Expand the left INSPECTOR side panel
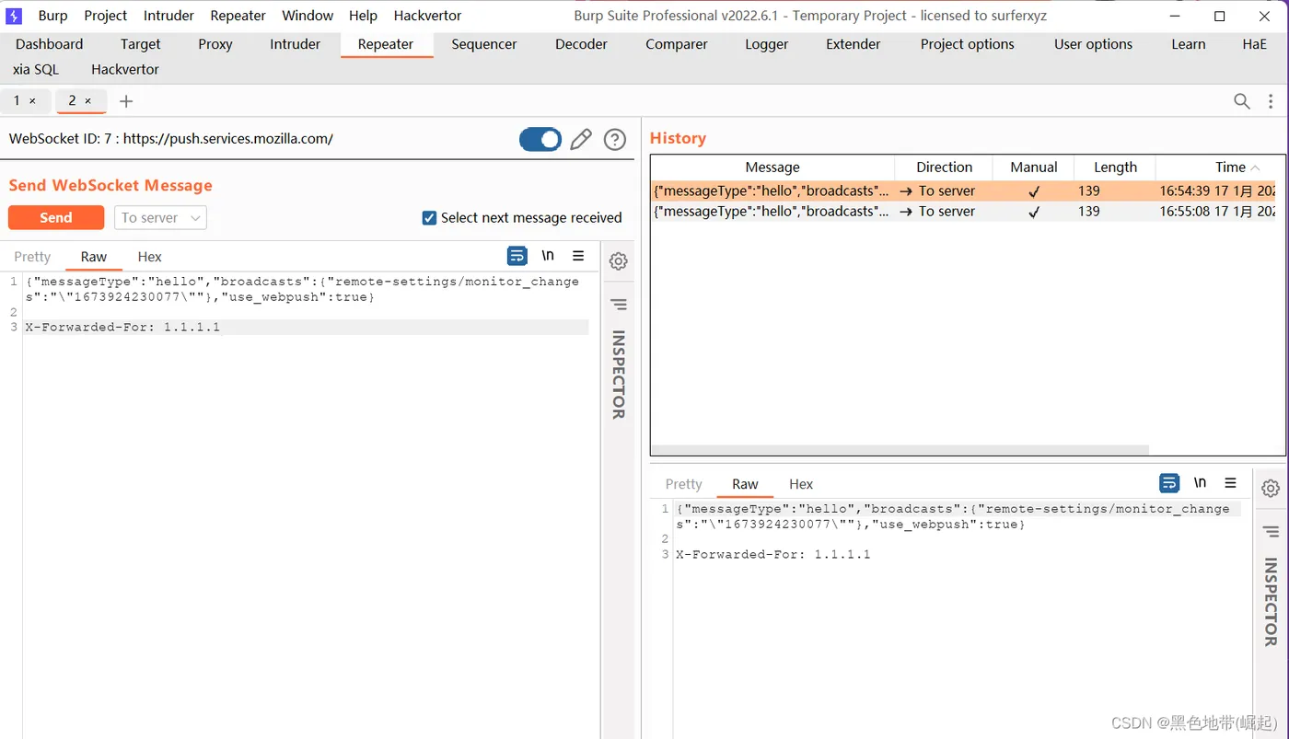This screenshot has height=739, width=1289. pos(619,375)
